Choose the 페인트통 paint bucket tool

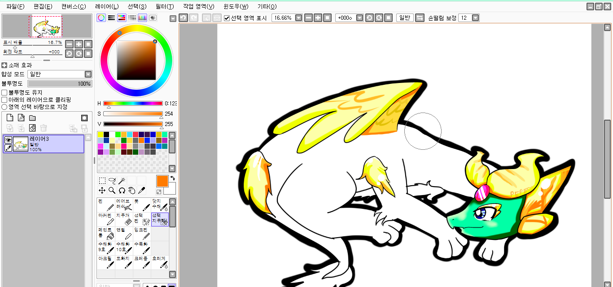[106, 234]
